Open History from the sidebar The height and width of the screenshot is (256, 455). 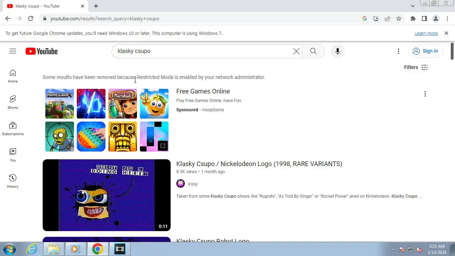tap(13, 181)
